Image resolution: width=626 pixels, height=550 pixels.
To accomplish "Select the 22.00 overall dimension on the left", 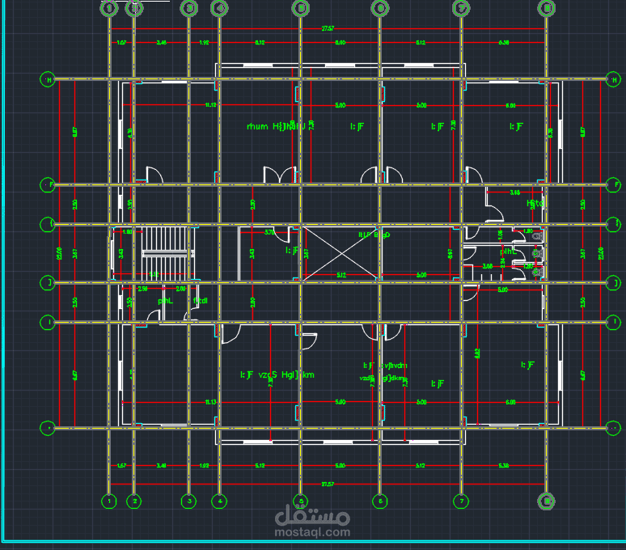I will (x=60, y=253).
